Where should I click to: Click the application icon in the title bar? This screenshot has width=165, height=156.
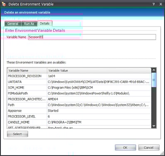coord(4,4)
